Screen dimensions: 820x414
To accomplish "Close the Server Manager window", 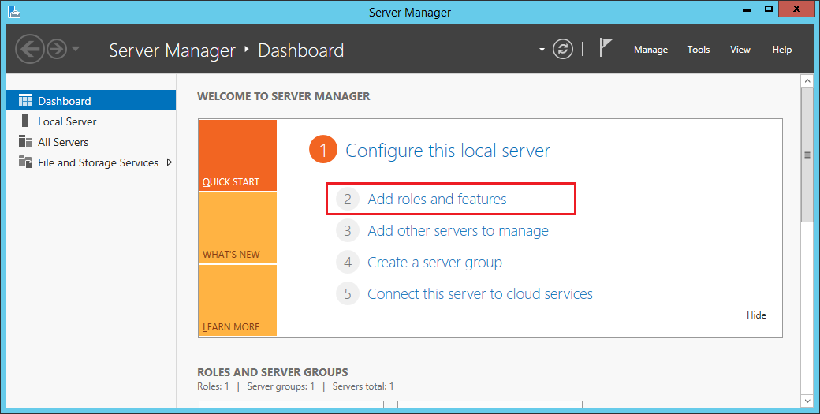I will (796, 9).
